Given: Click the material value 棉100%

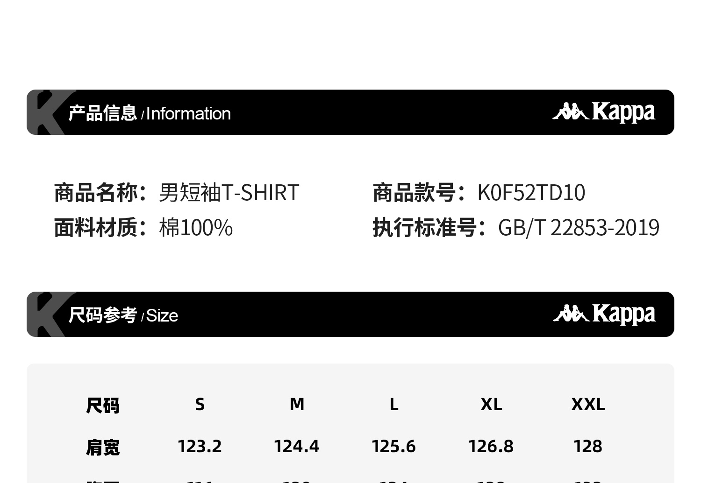Looking at the screenshot, I should (x=196, y=228).
